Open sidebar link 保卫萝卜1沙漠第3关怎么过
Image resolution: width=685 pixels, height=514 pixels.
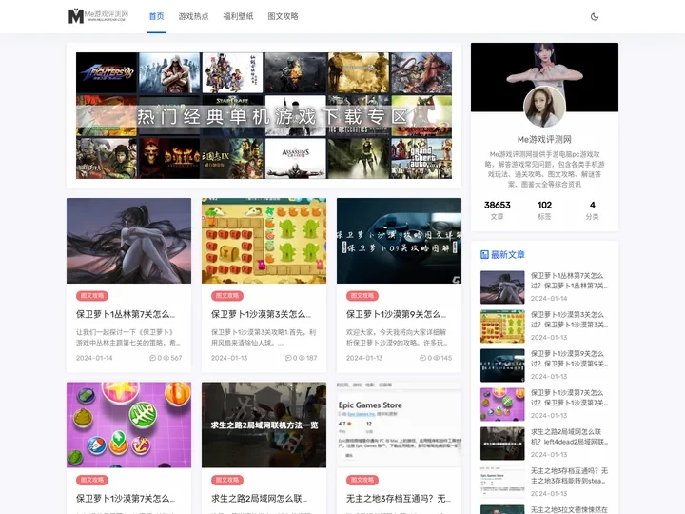tap(569, 320)
